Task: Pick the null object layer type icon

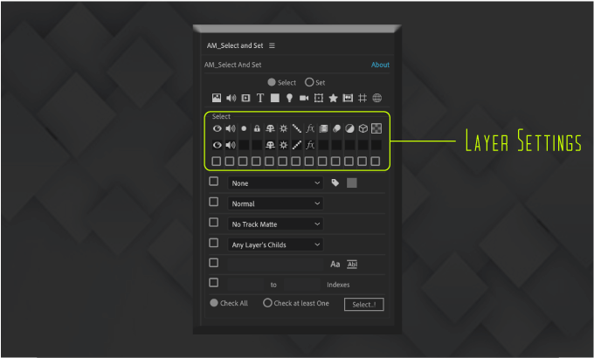Action: pyautogui.click(x=319, y=98)
